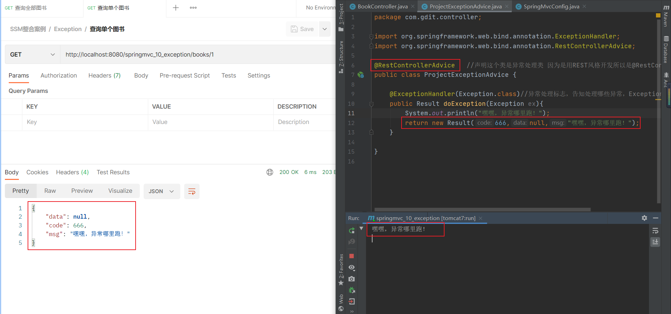The height and width of the screenshot is (314, 671).
Task: Open the request Body tab
Action: (141, 75)
